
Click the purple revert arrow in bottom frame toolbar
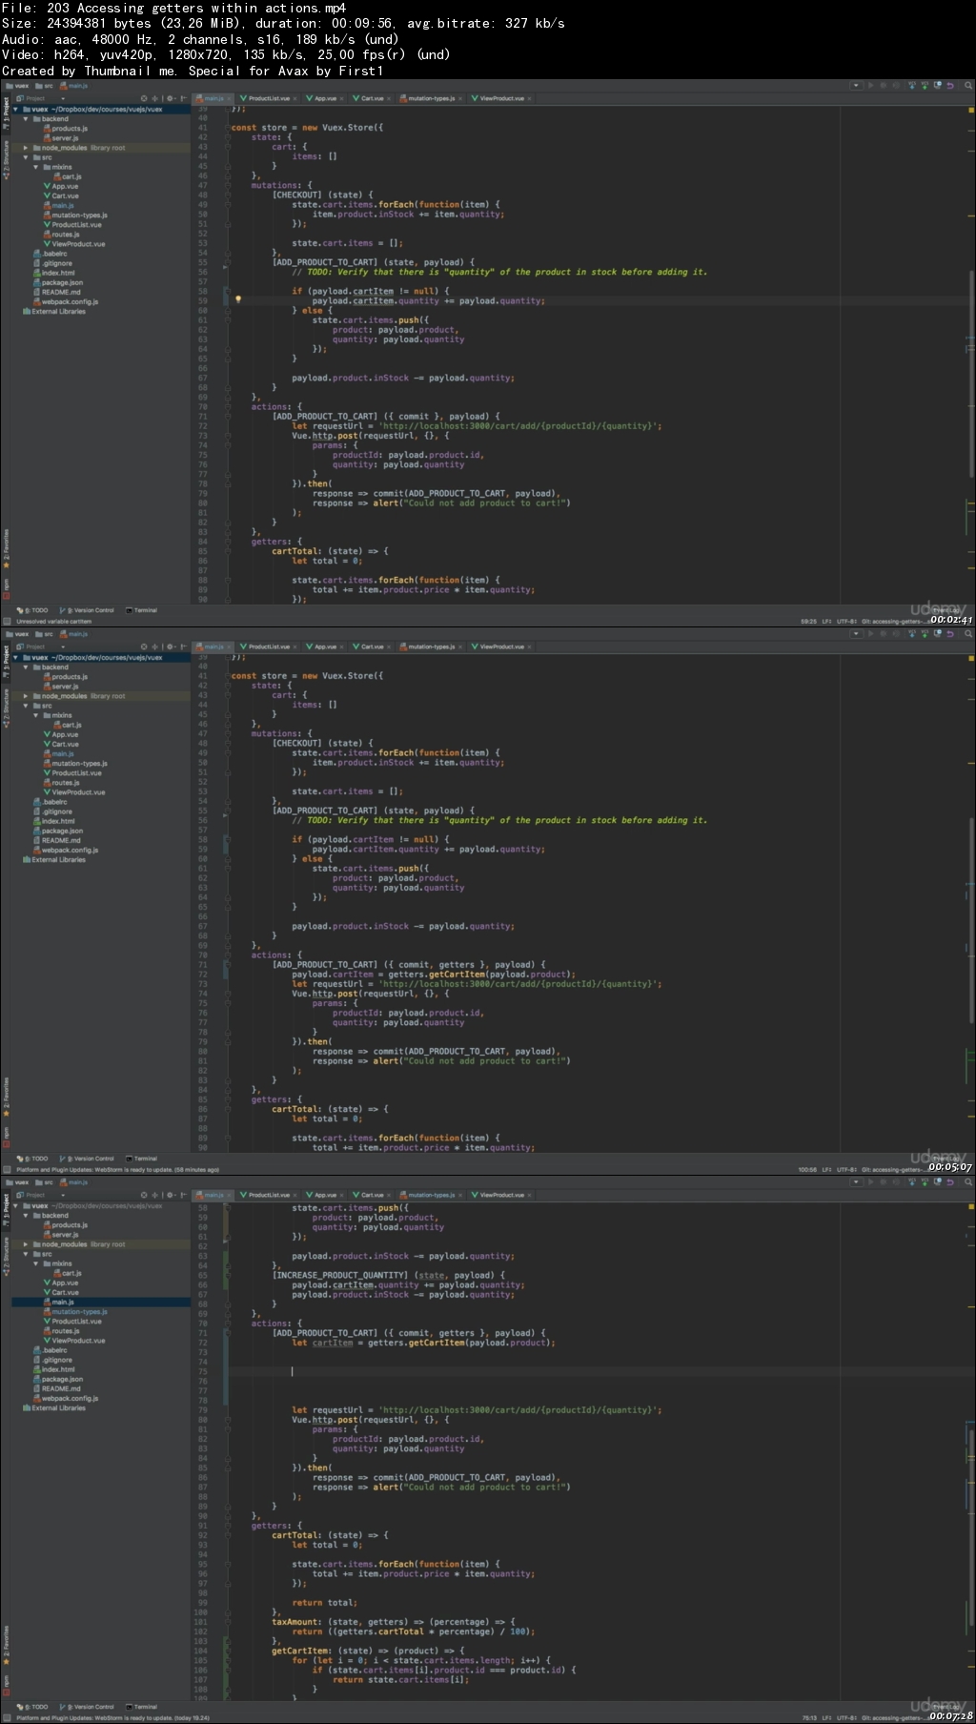pyautogui.click(x=949, y=1182)
